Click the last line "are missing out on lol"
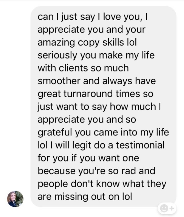 point(85,197)
